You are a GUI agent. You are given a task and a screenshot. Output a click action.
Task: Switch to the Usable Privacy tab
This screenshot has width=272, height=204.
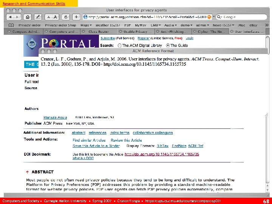pos(135,32)
